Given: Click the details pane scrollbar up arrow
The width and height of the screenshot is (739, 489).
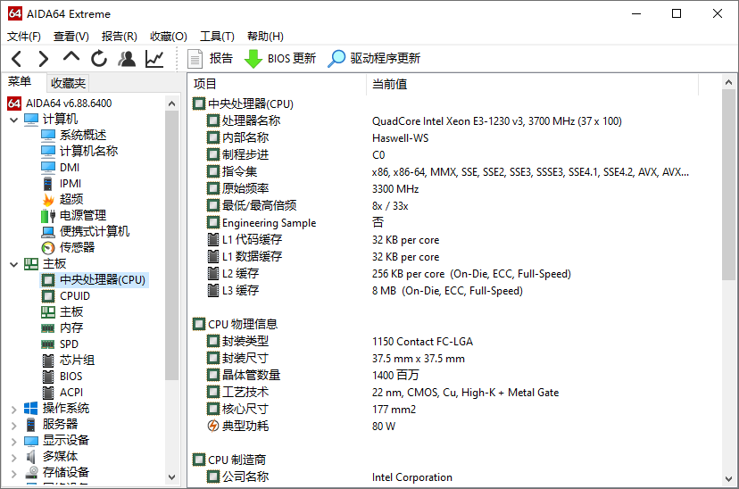Looking at the screenshot, I should click(728, 82).
